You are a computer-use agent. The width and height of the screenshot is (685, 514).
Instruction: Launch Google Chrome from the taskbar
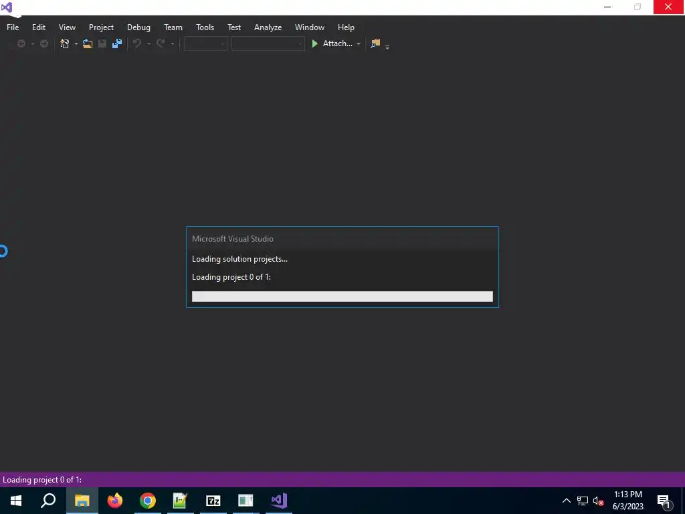pyautogui.click(x=148, y=501)
